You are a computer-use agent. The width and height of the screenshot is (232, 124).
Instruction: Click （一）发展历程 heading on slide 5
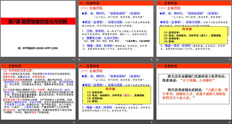point(91,71)
